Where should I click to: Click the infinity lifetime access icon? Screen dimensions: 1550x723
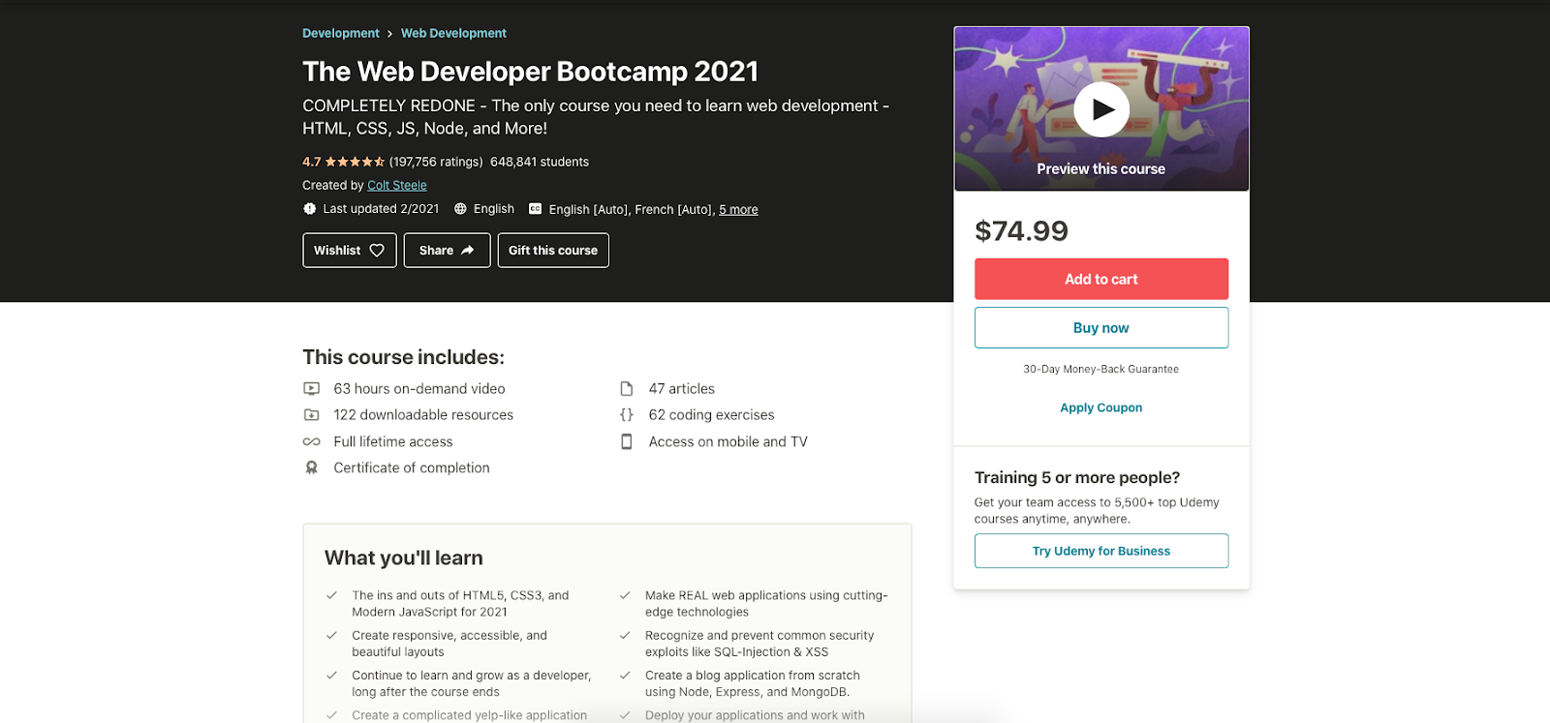click(x=311, y=441)
